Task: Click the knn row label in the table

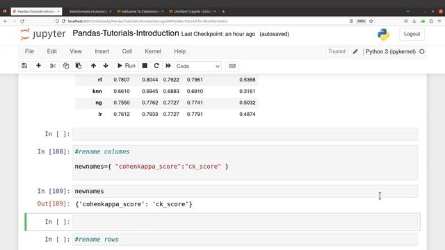Action: coord(97,91)
